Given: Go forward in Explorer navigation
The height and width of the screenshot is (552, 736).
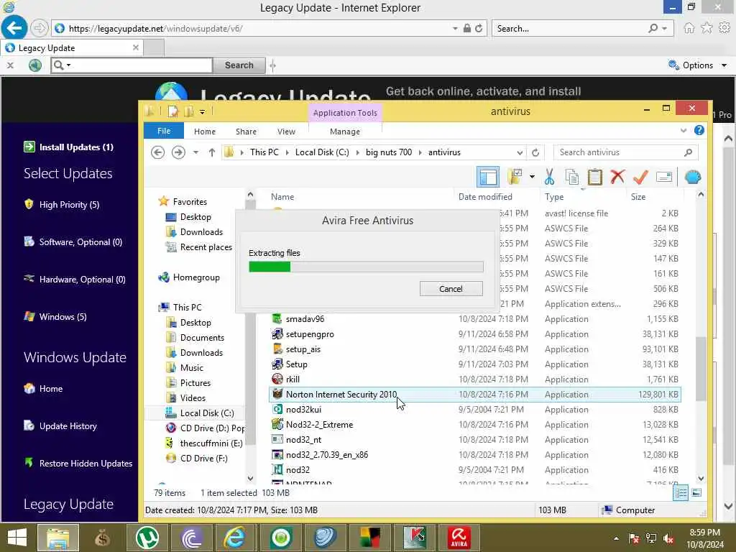Looking at the screenshot, I should (x=178, y=152).
